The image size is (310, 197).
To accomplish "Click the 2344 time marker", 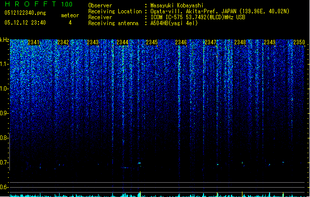I will 122,42.
